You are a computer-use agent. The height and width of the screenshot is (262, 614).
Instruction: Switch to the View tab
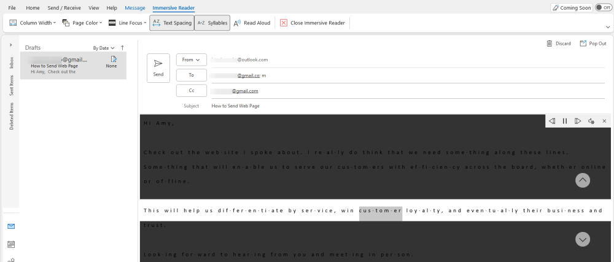[94, 8]
